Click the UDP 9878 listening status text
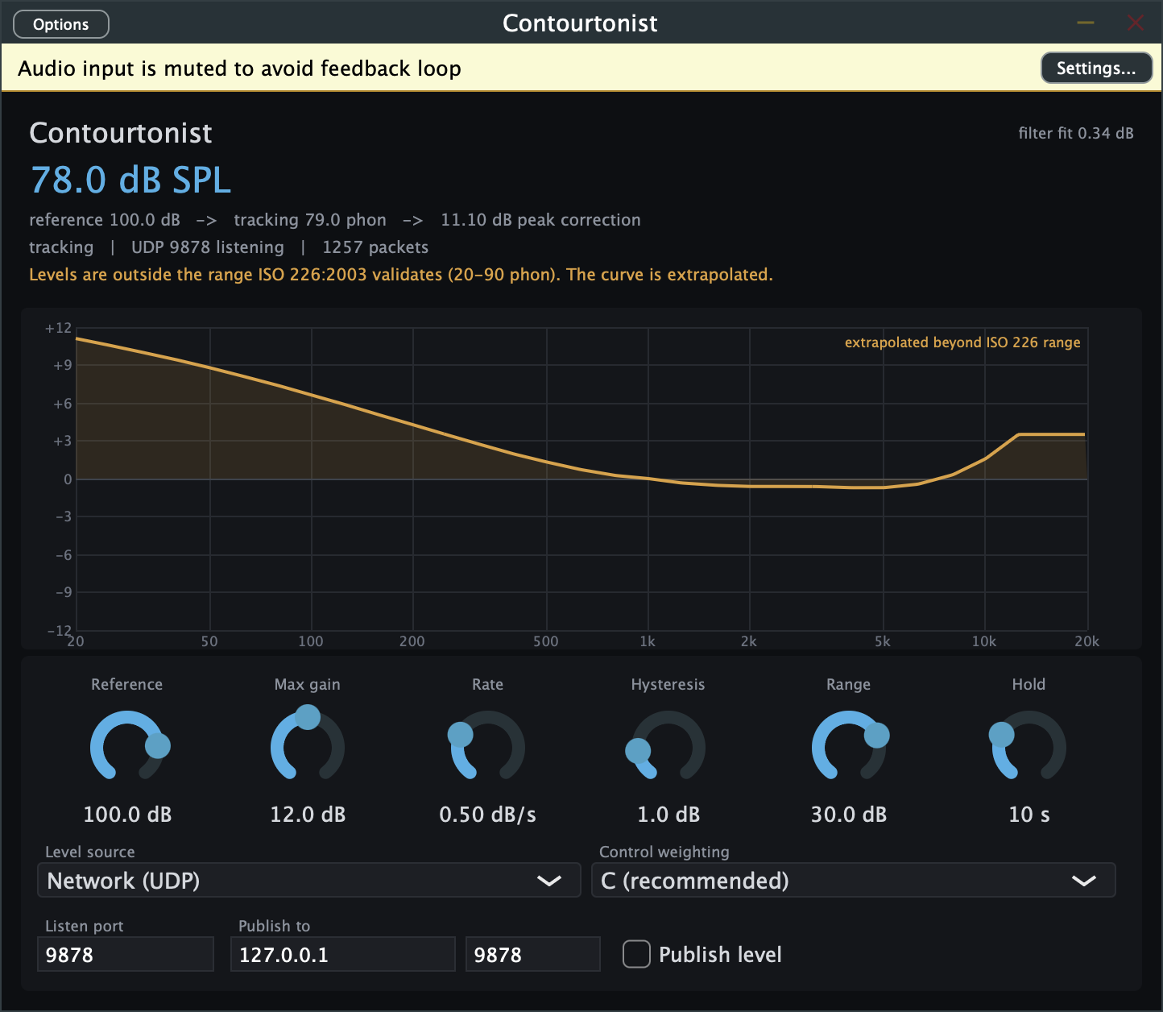Viewport: 1163px width, 1012px height. click(208, 247)
